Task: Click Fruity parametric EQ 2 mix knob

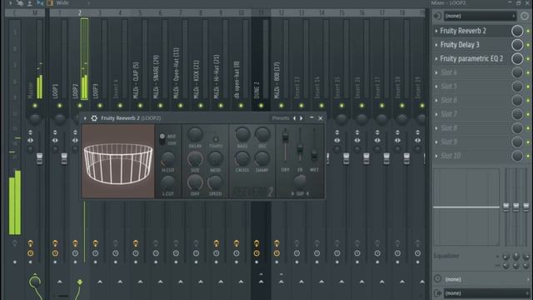Action: pyautogui.click(x=517, y=59)
